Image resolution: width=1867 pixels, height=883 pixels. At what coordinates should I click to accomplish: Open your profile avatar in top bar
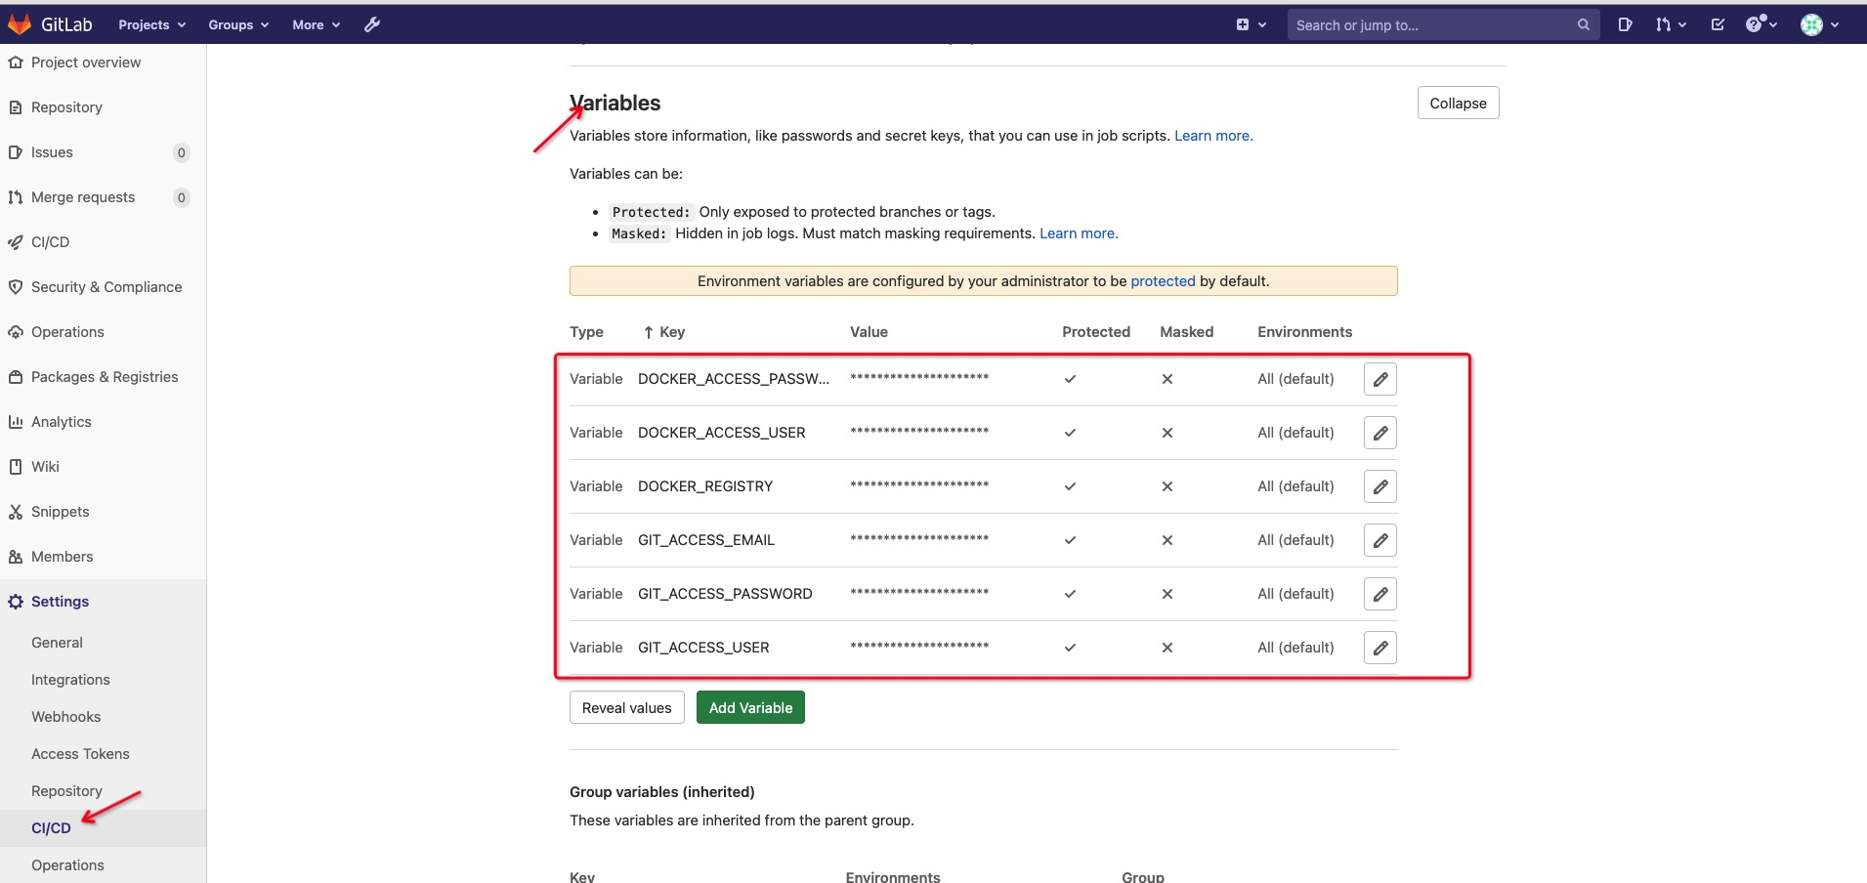tap(1817, 24)
